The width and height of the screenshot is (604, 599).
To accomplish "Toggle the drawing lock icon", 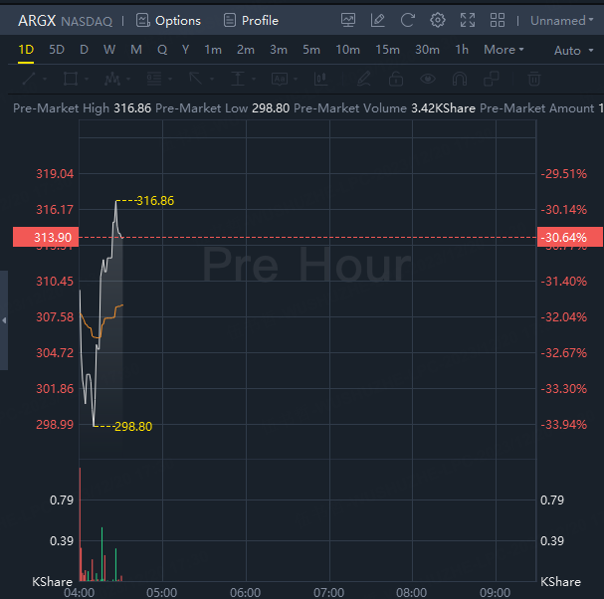I will (x=396, y=79).
